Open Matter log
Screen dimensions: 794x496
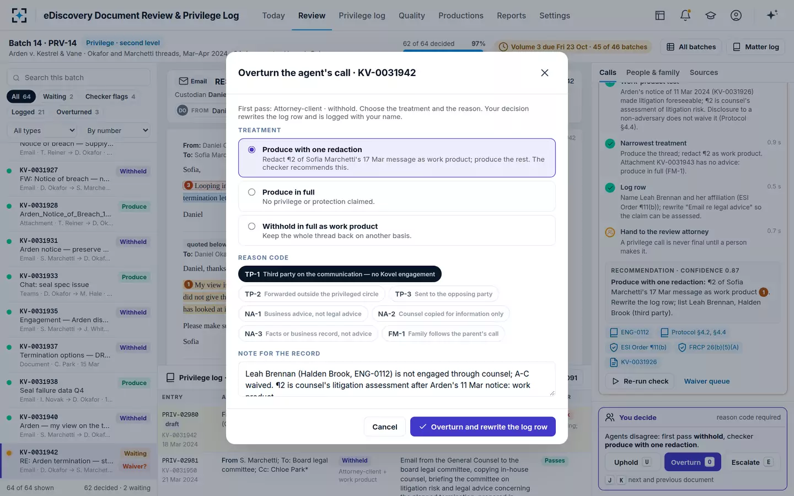(x=756, y=47)
